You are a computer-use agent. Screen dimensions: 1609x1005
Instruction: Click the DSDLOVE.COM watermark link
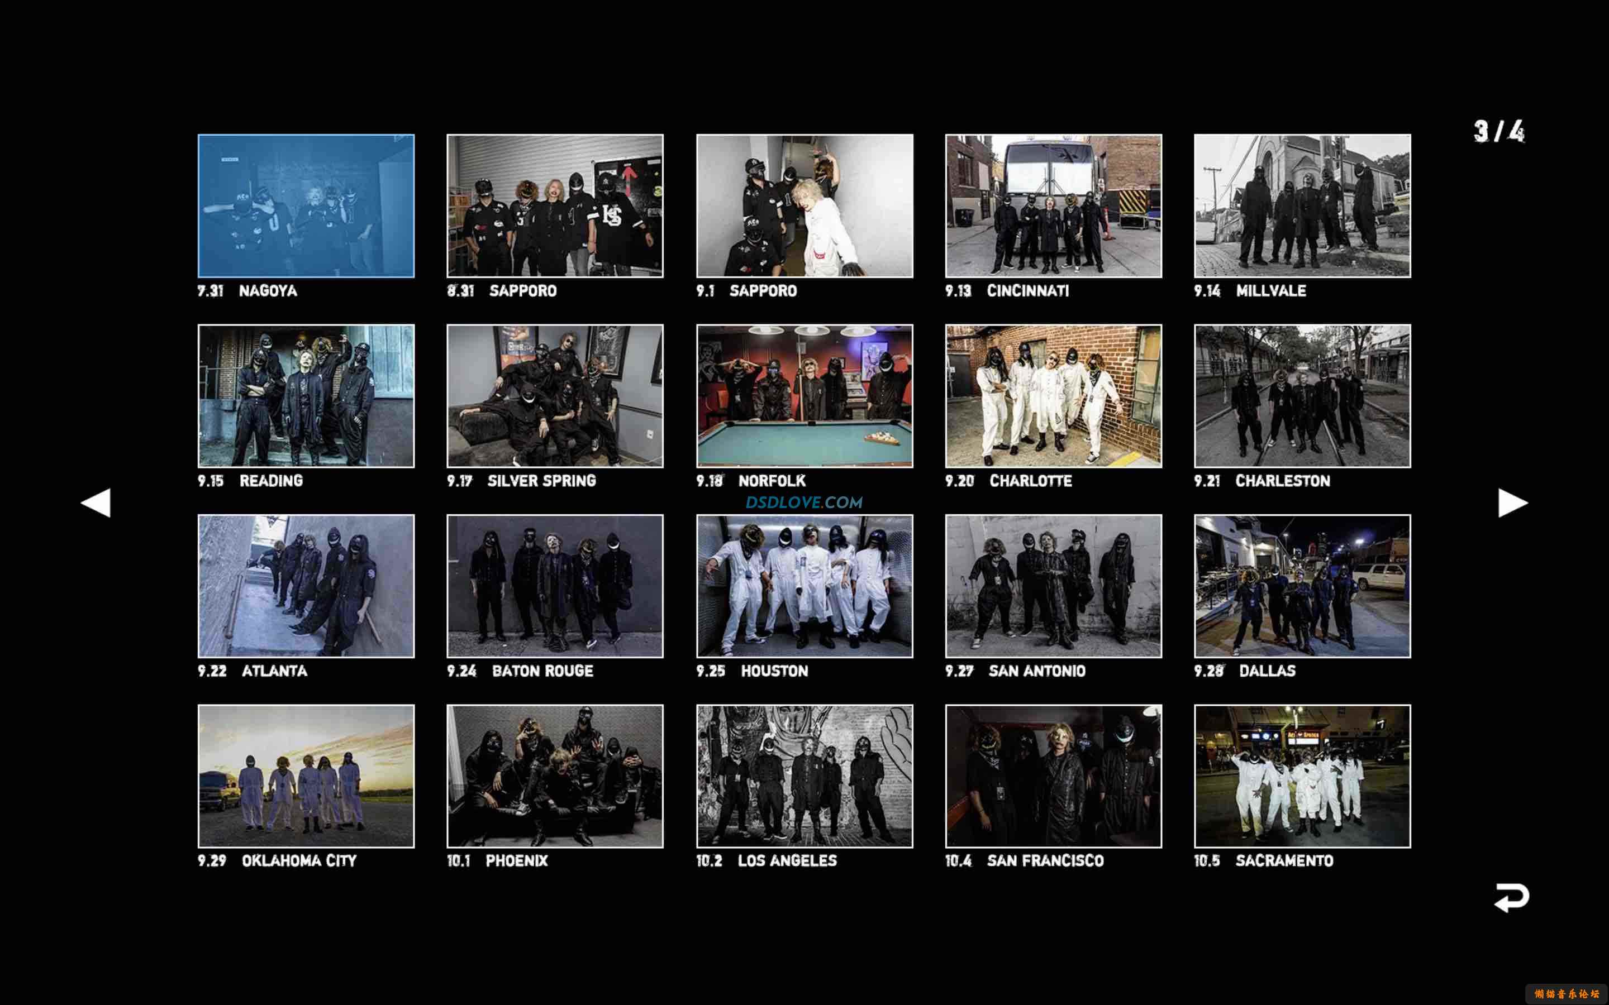tap(804, 502)
